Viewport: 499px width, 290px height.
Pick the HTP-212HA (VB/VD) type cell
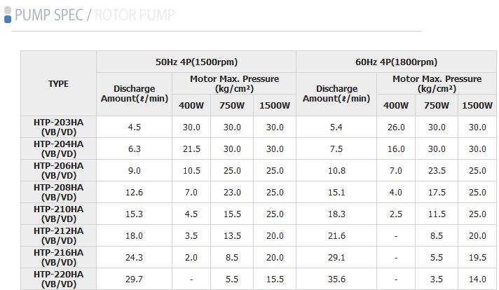[58, 235]
